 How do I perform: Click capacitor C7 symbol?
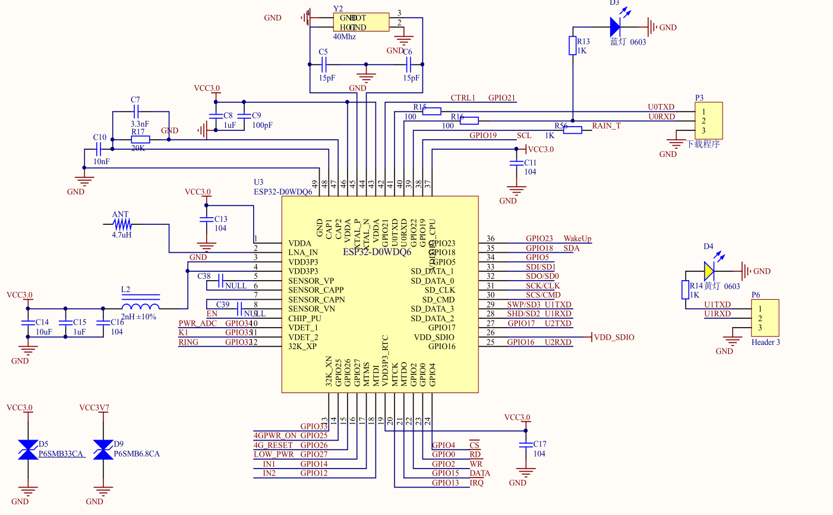point(136,111)
